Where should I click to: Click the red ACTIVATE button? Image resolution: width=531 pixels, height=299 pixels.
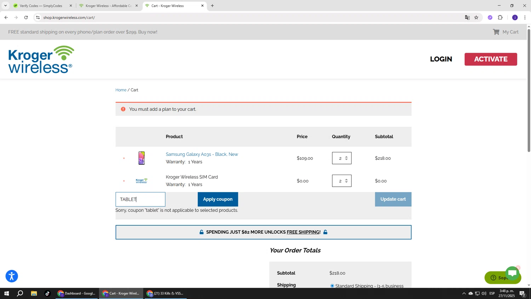click(x=491, y=59)
